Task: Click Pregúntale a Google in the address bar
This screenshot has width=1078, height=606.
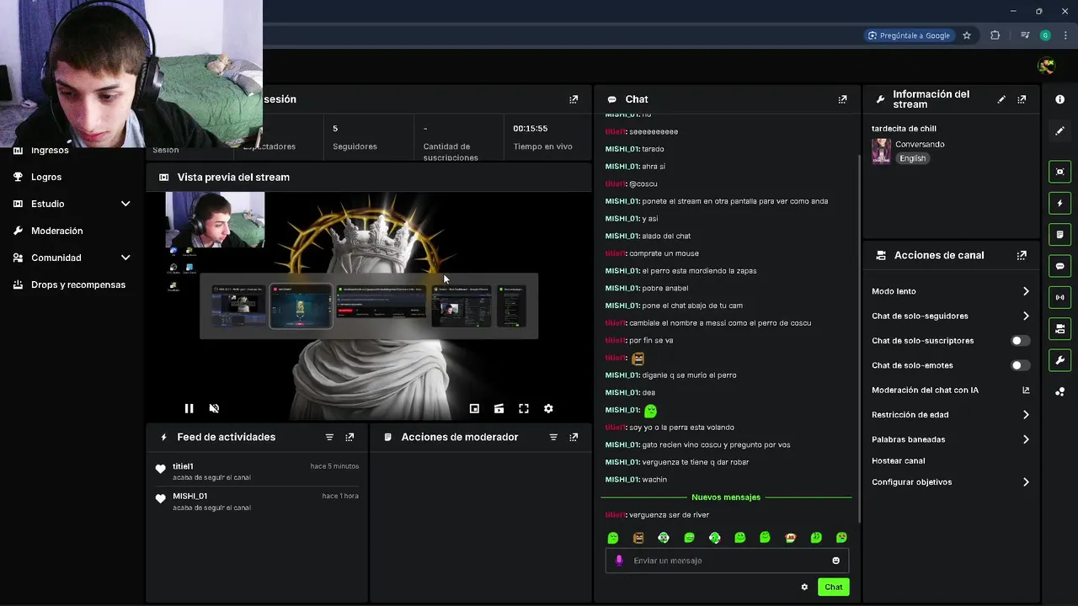Action: [909, 35]
